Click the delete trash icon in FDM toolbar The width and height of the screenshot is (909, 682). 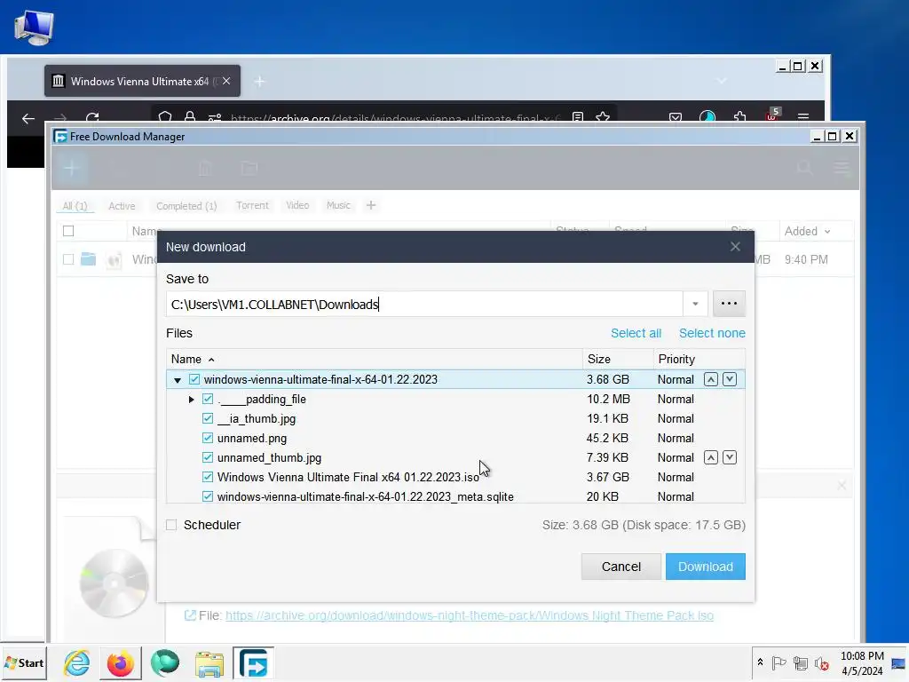click(205, 169)
